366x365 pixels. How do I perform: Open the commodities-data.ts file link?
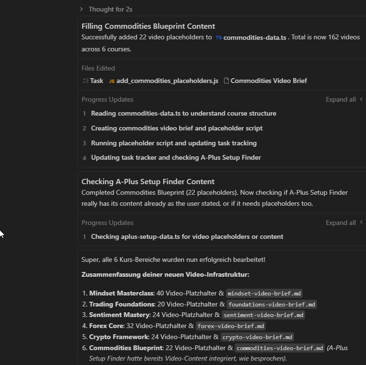tap(254, 37)
